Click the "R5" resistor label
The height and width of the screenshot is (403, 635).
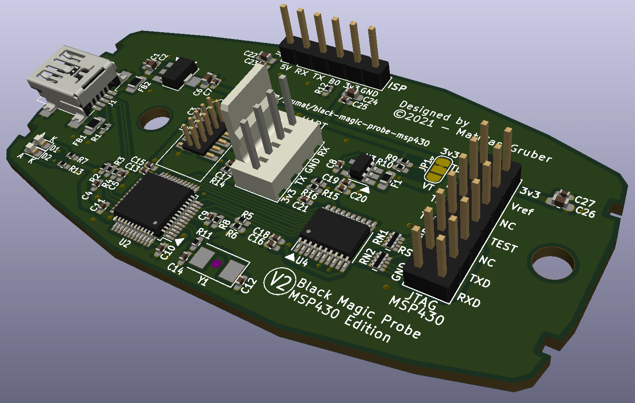[247, 215]
